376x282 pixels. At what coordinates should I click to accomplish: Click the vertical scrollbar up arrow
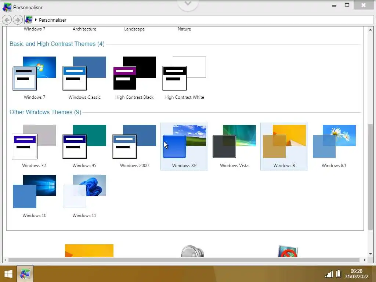point(370,30)
